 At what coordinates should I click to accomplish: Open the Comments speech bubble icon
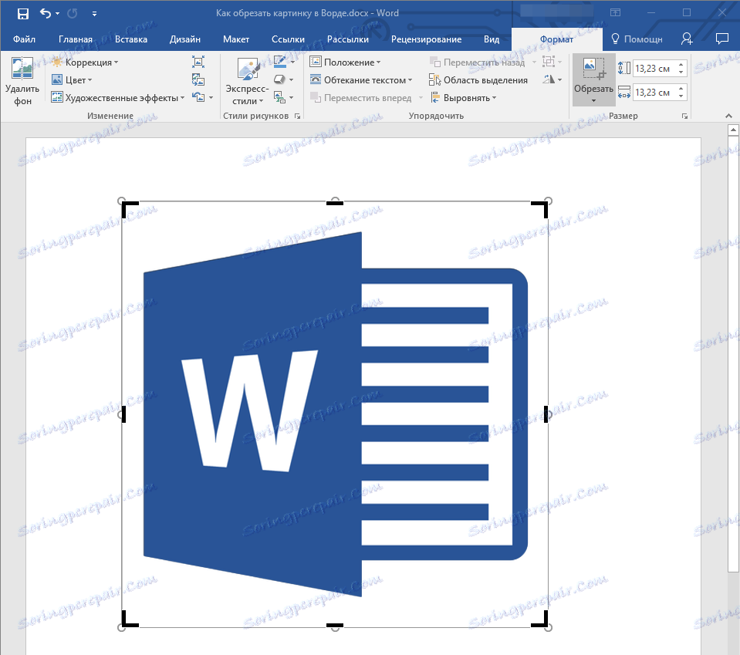click(722, 39)
